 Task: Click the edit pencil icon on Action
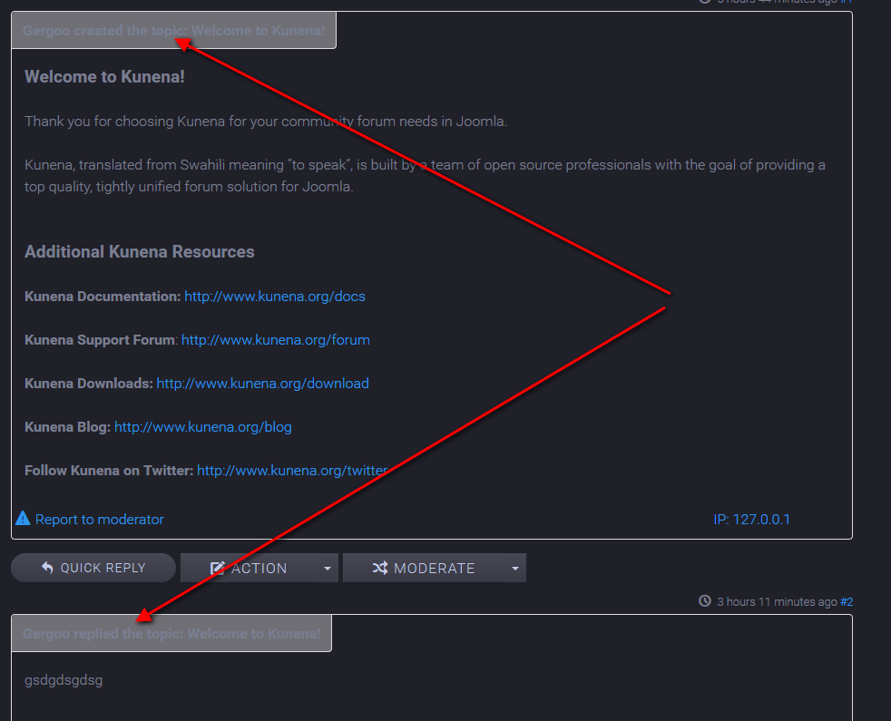217,568
